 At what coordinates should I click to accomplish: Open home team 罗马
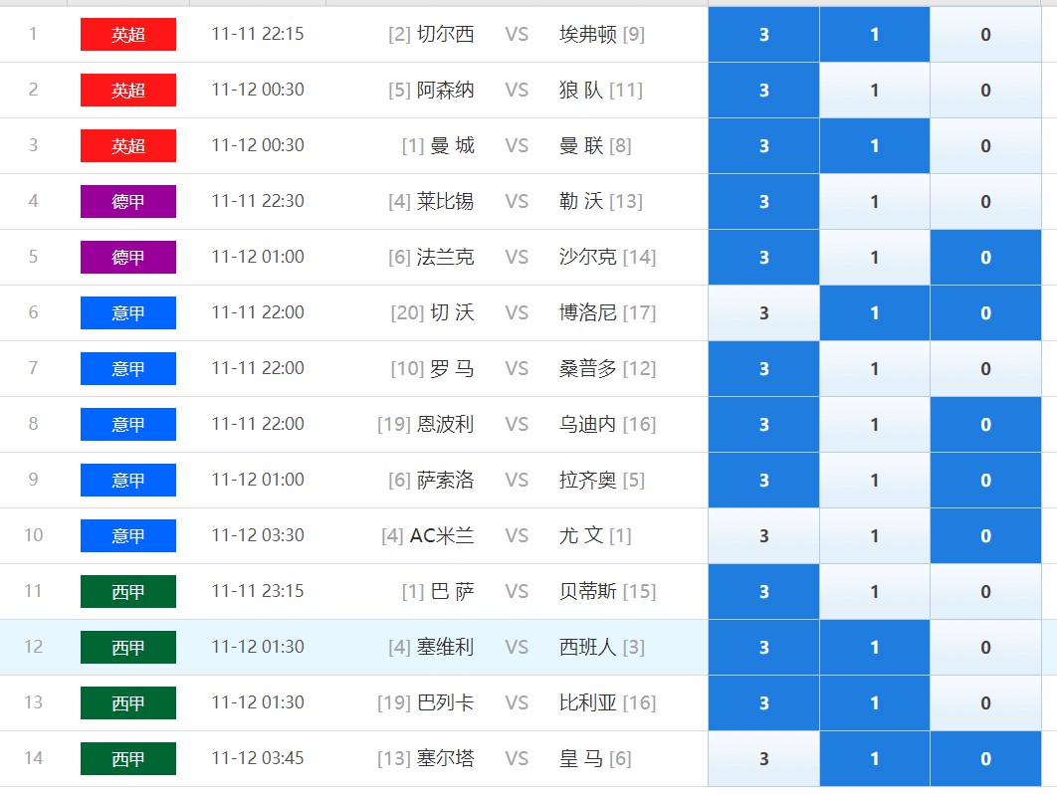[452, 368]
